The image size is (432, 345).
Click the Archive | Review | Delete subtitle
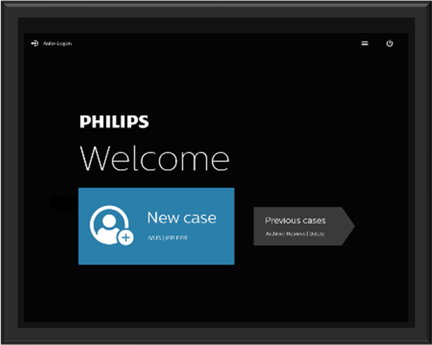pyautogui.click(x=295, y=234)
